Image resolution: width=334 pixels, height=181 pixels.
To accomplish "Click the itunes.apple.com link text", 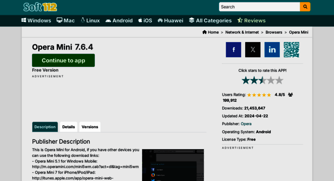I will 73,178.
